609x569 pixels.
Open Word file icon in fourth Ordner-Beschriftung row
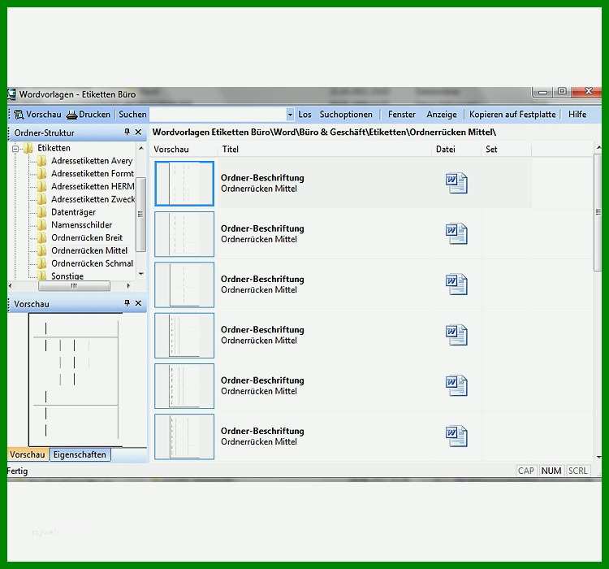(x=456, y=335)
